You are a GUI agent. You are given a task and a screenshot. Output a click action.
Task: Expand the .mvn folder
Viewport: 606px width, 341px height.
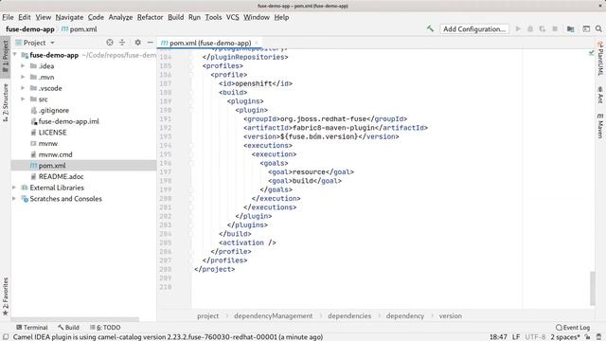[23, 77]
